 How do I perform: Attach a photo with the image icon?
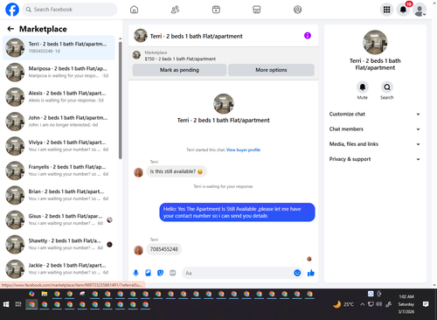[149, 273]
